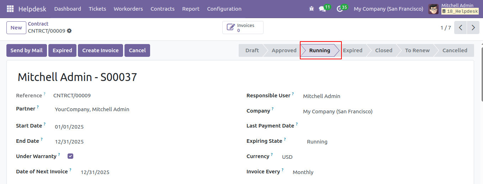The height and width of the screenshot is (184, 483).
Task: Expand the Configuration menu
Action: coord(224,9)
